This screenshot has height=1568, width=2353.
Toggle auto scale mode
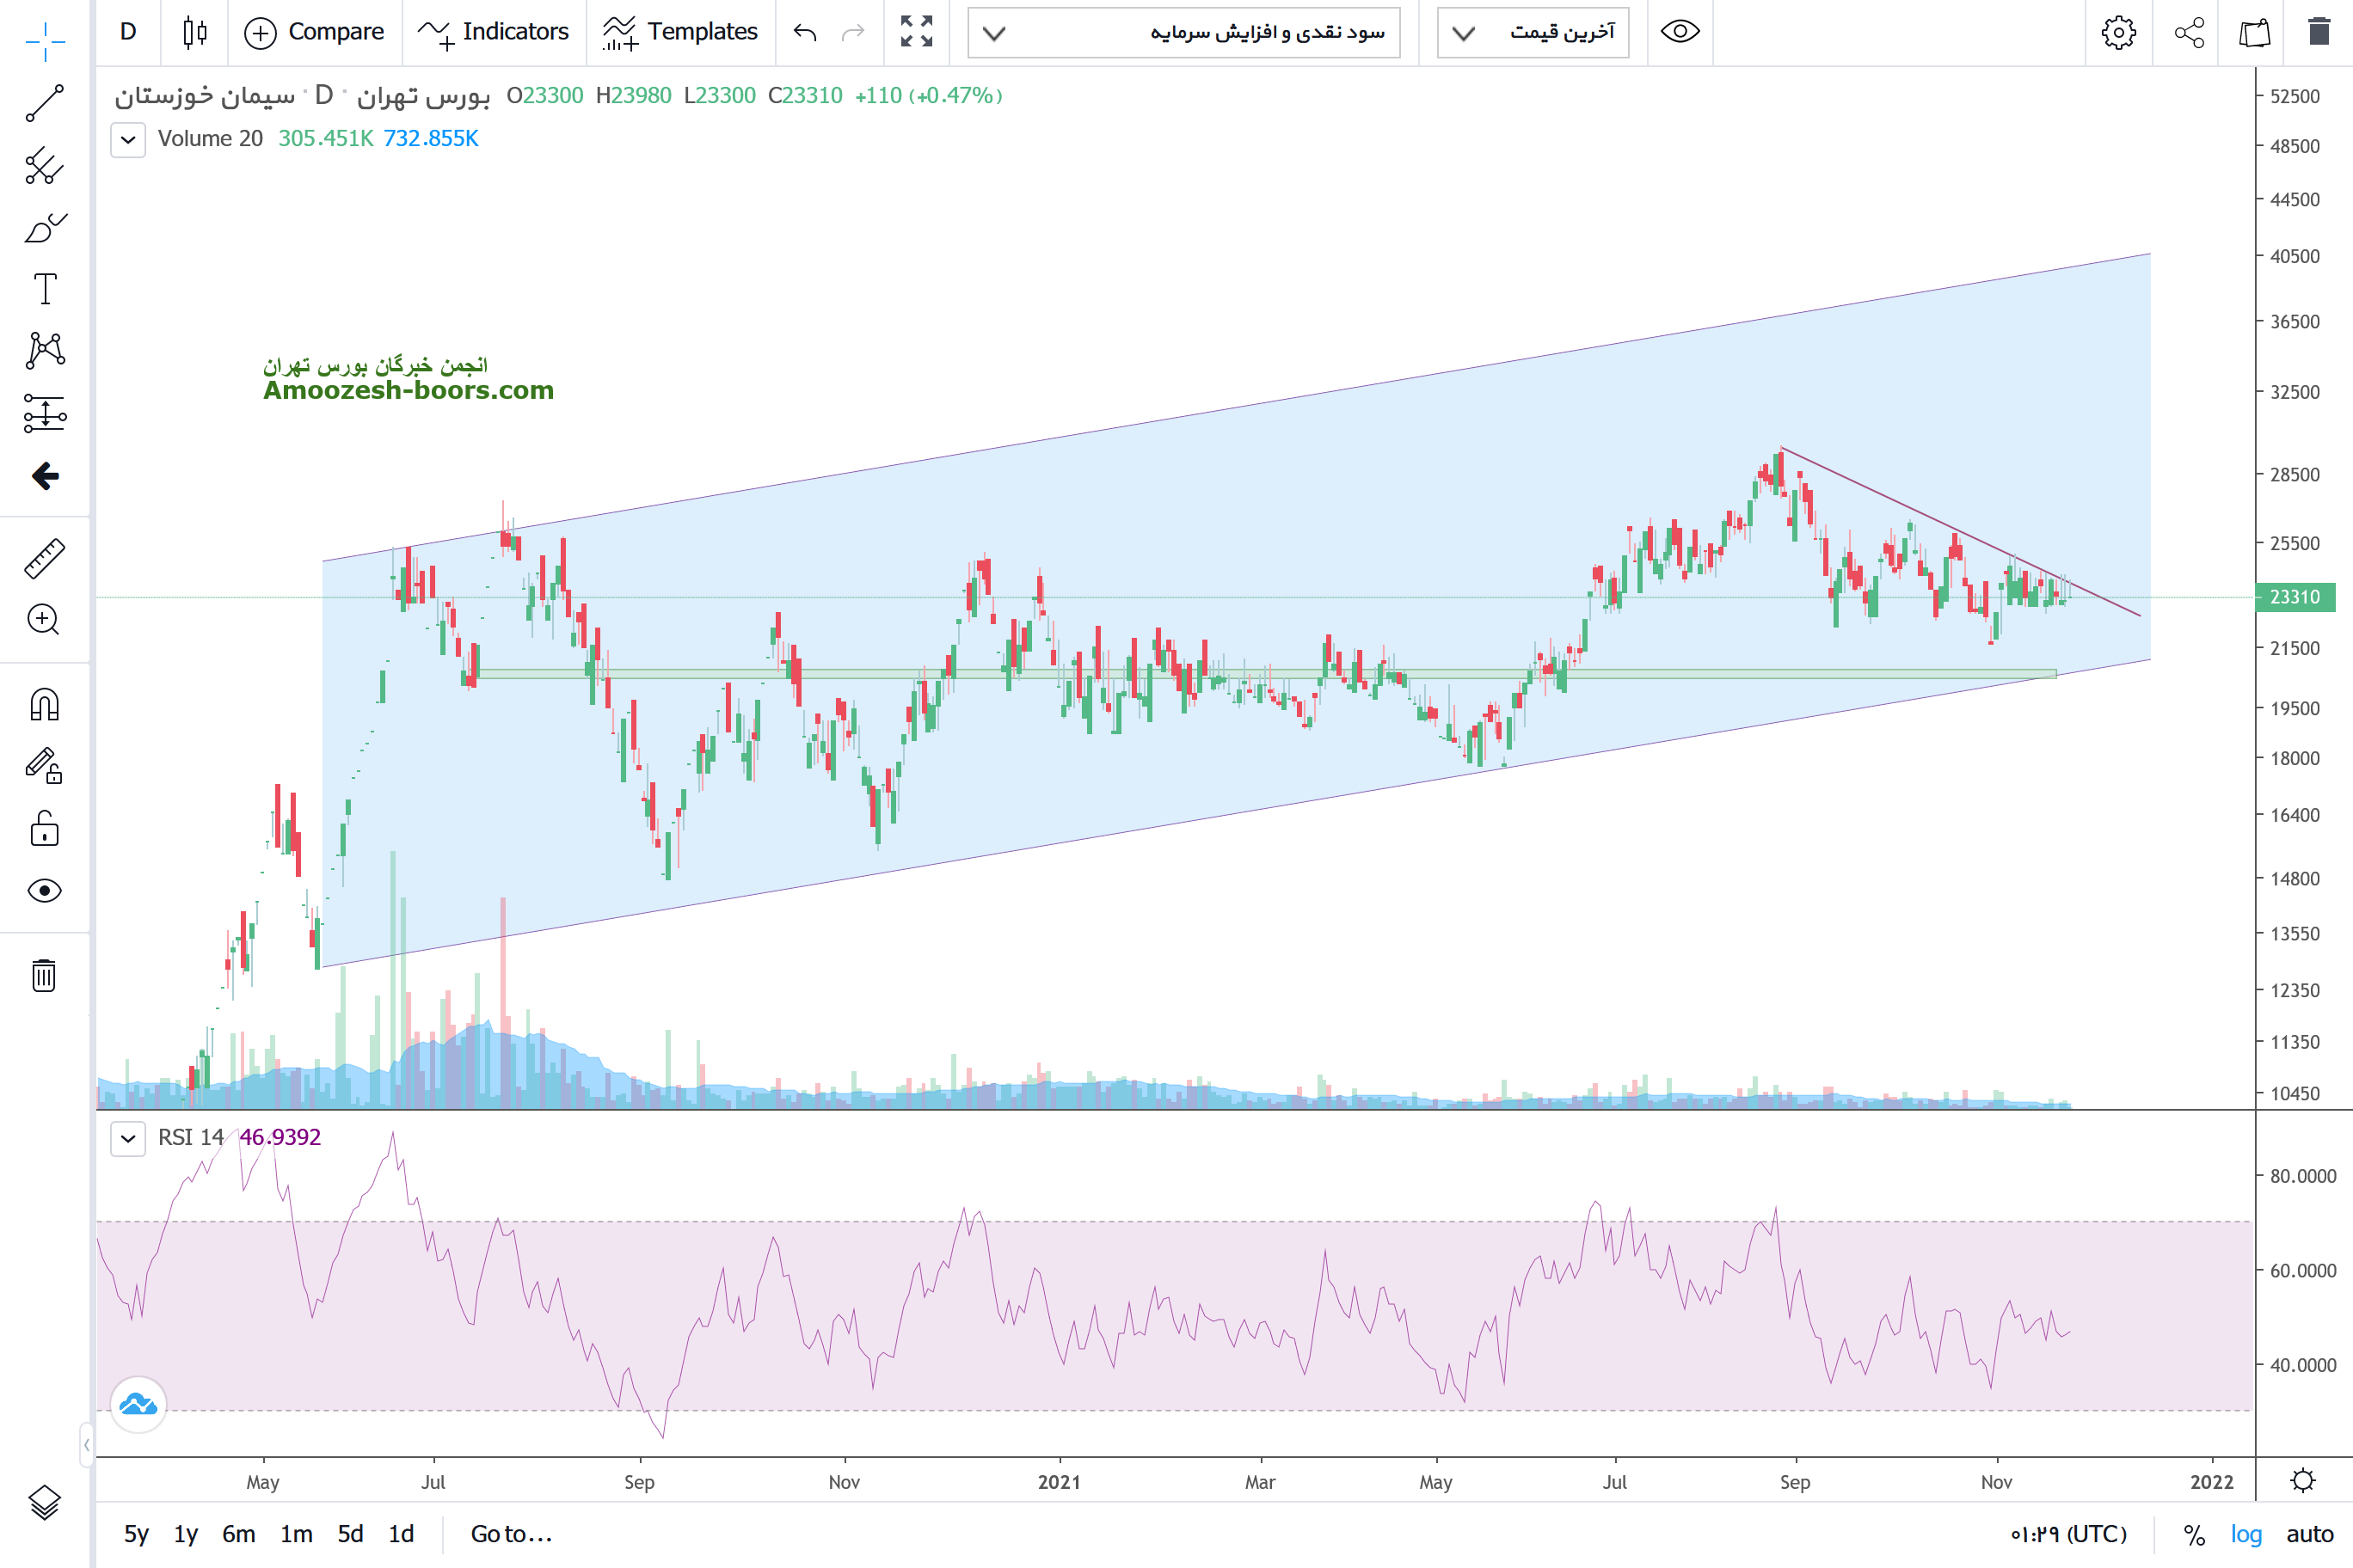point(2309,1534)
